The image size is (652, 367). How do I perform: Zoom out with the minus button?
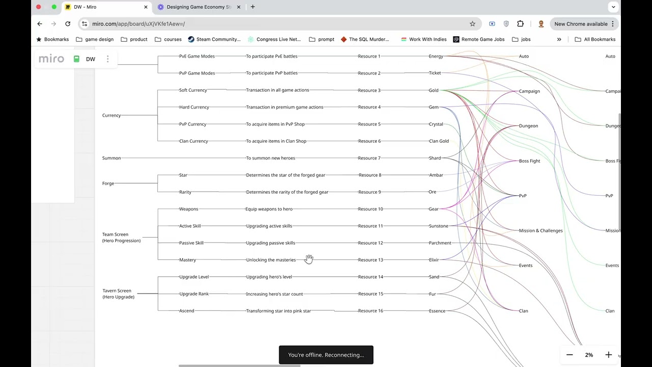tap(569, 355)
